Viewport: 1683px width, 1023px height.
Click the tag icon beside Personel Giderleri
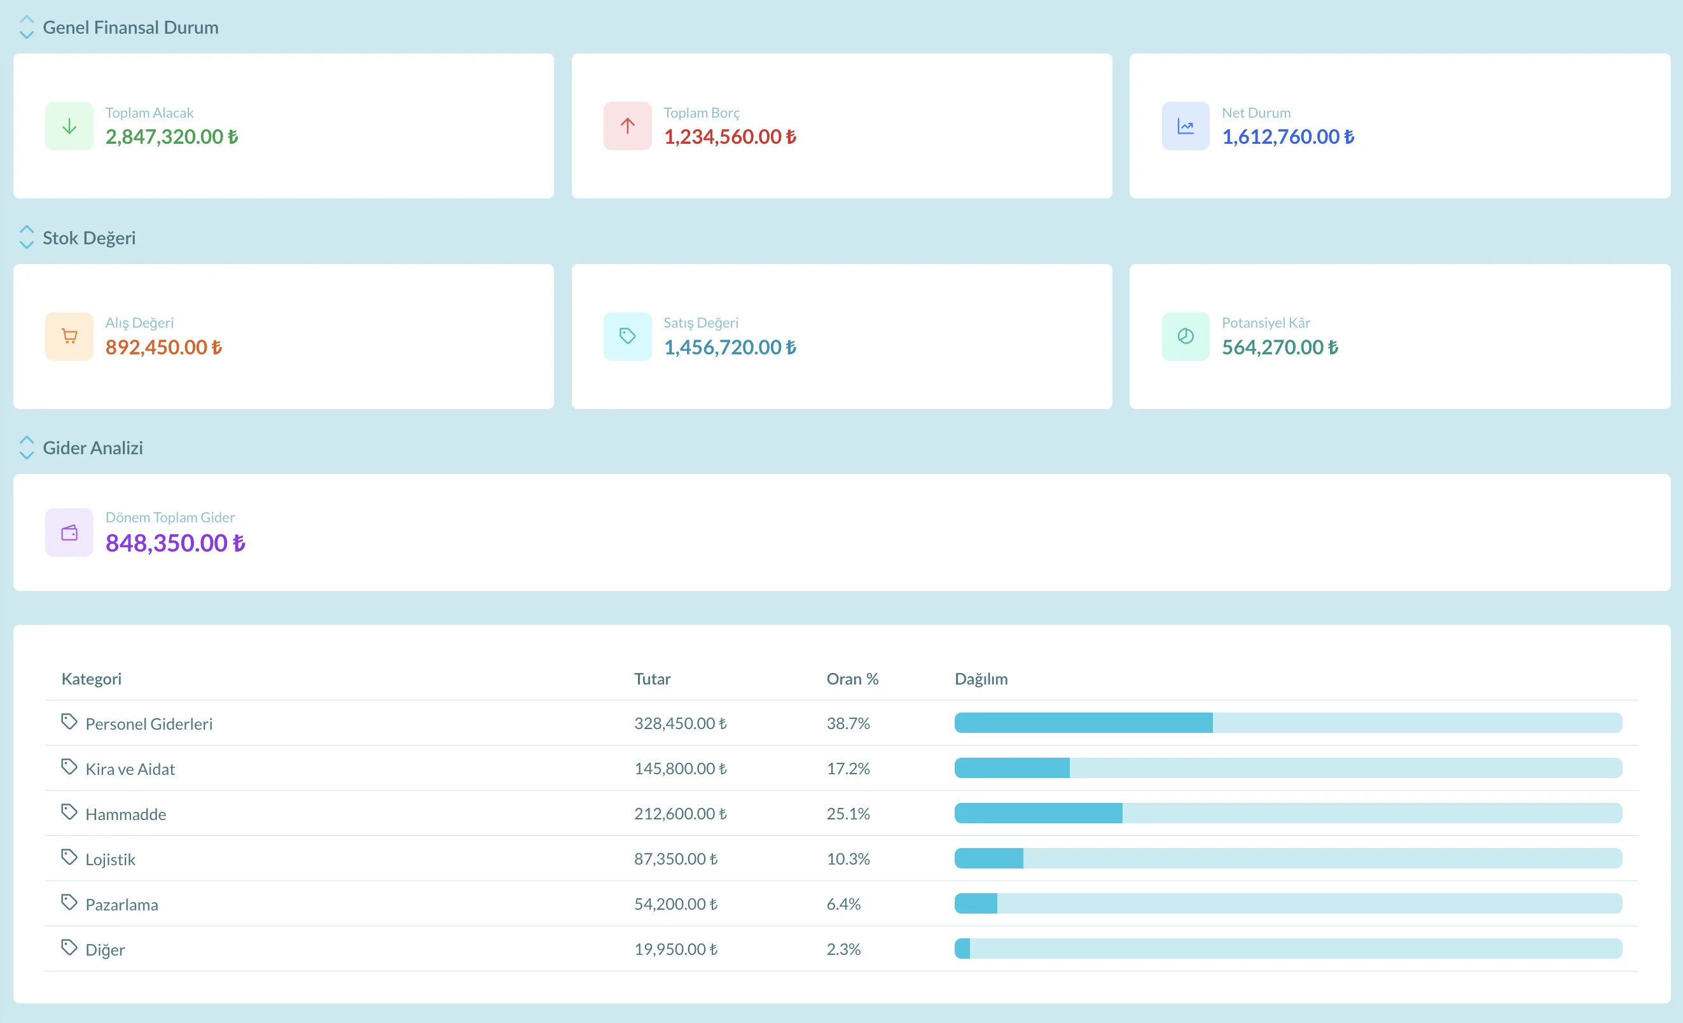coord(69,721)
